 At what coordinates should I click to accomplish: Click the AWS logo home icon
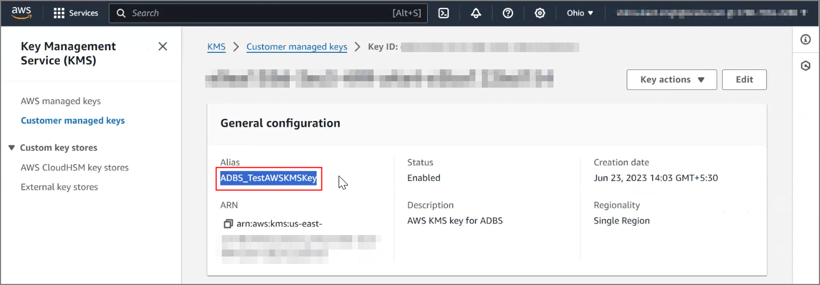tap(22, 12)
